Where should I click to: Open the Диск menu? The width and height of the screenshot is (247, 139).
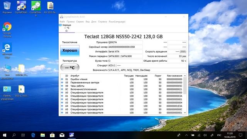tap(94, 22)
